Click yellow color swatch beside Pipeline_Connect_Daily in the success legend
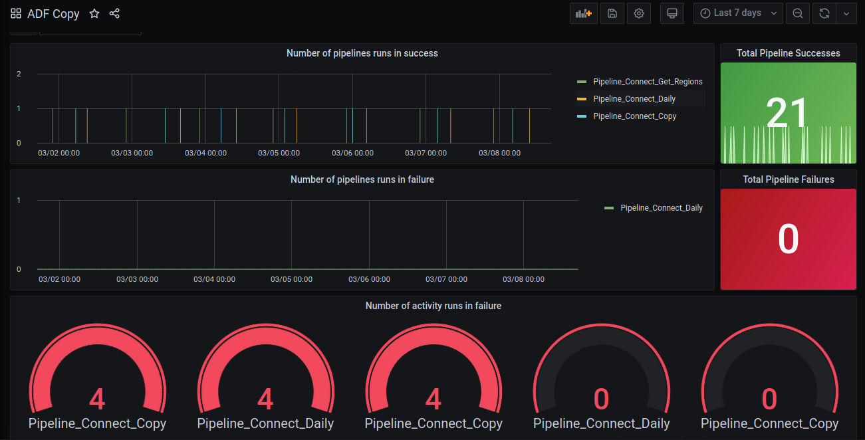Screen dimensions: 865x440 click(x=582, y=99)
